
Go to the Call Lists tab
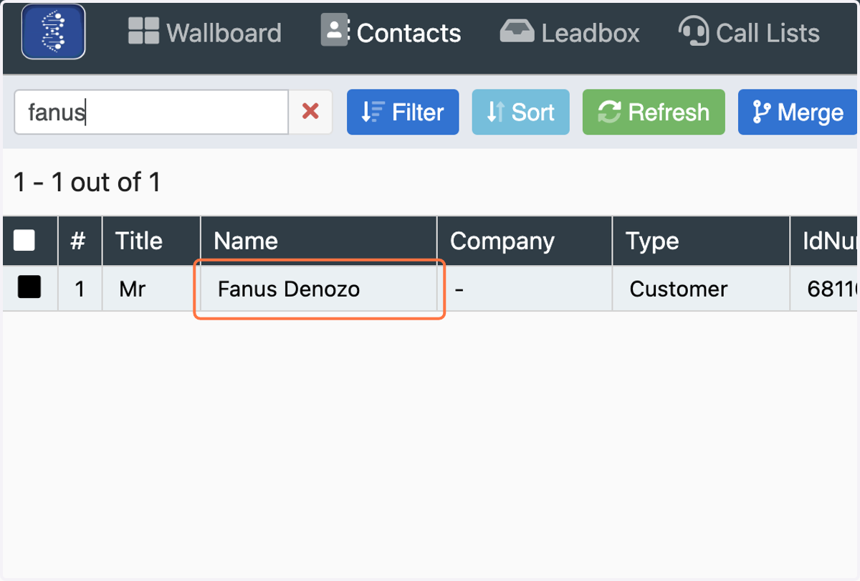(x=749, y=32)
